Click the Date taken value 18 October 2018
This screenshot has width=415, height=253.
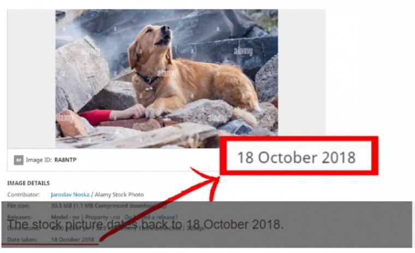pyautogui.click(x=73, y=239)
